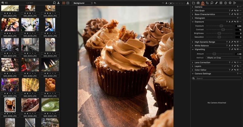Open Exposure presets list icon
Image resolution: width=243 pixels, height=127 pixels.
[x=238, y=22]
